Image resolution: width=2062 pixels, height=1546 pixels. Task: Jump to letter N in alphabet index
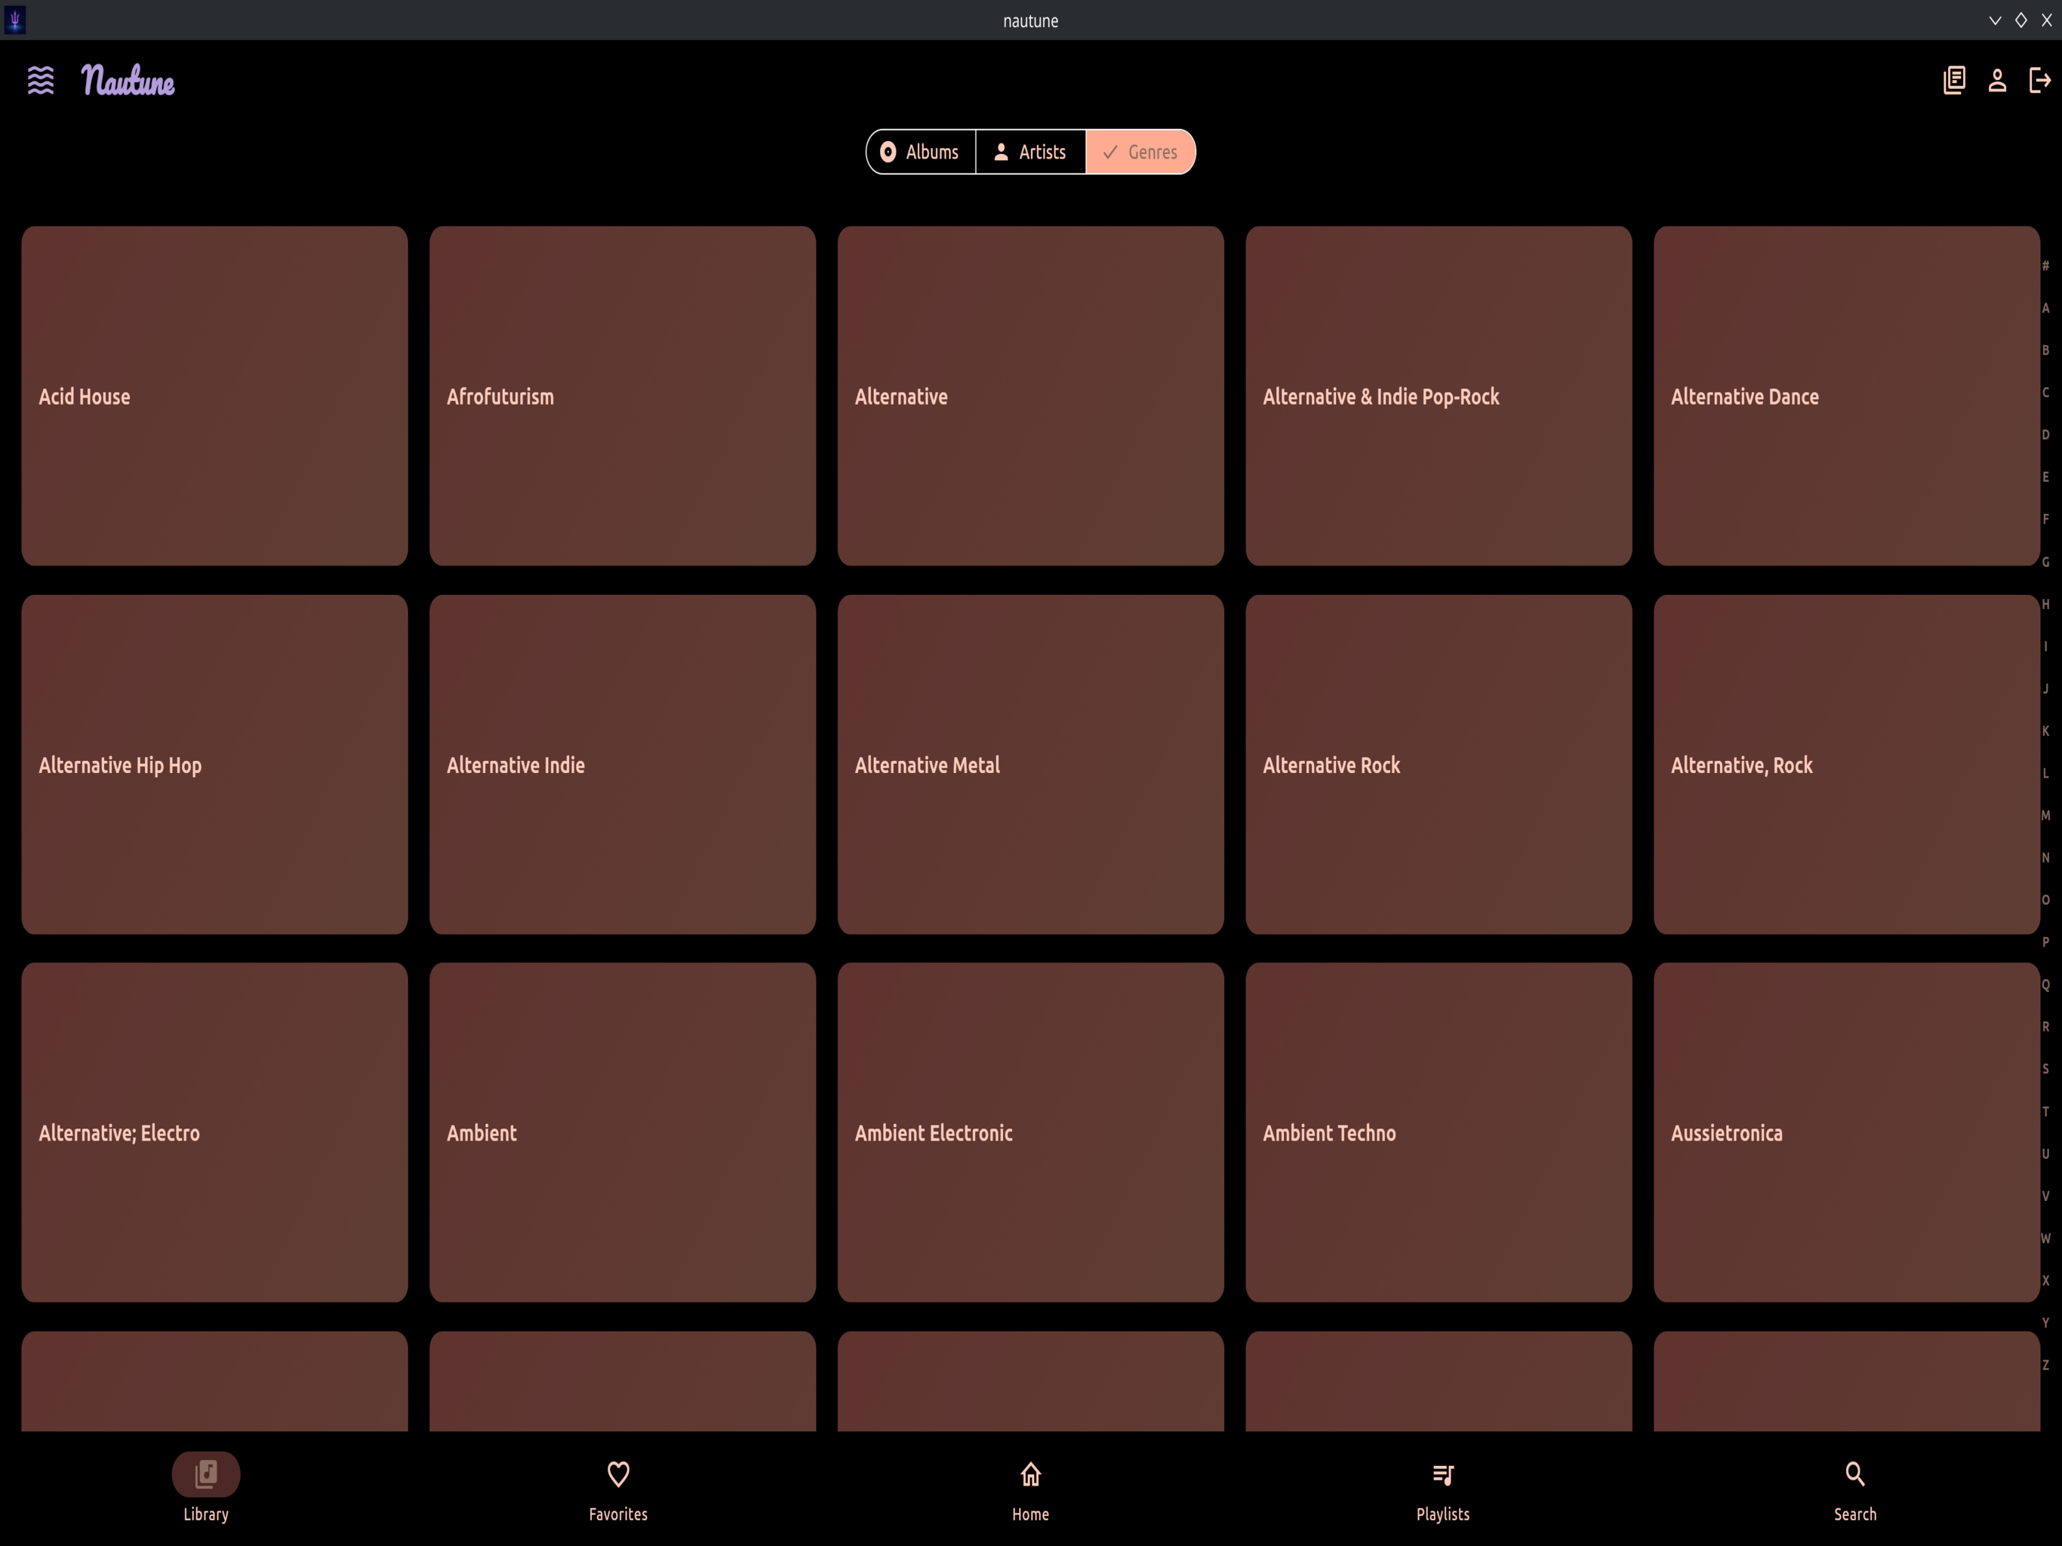pyautogui.click(x=2046, y=858)
